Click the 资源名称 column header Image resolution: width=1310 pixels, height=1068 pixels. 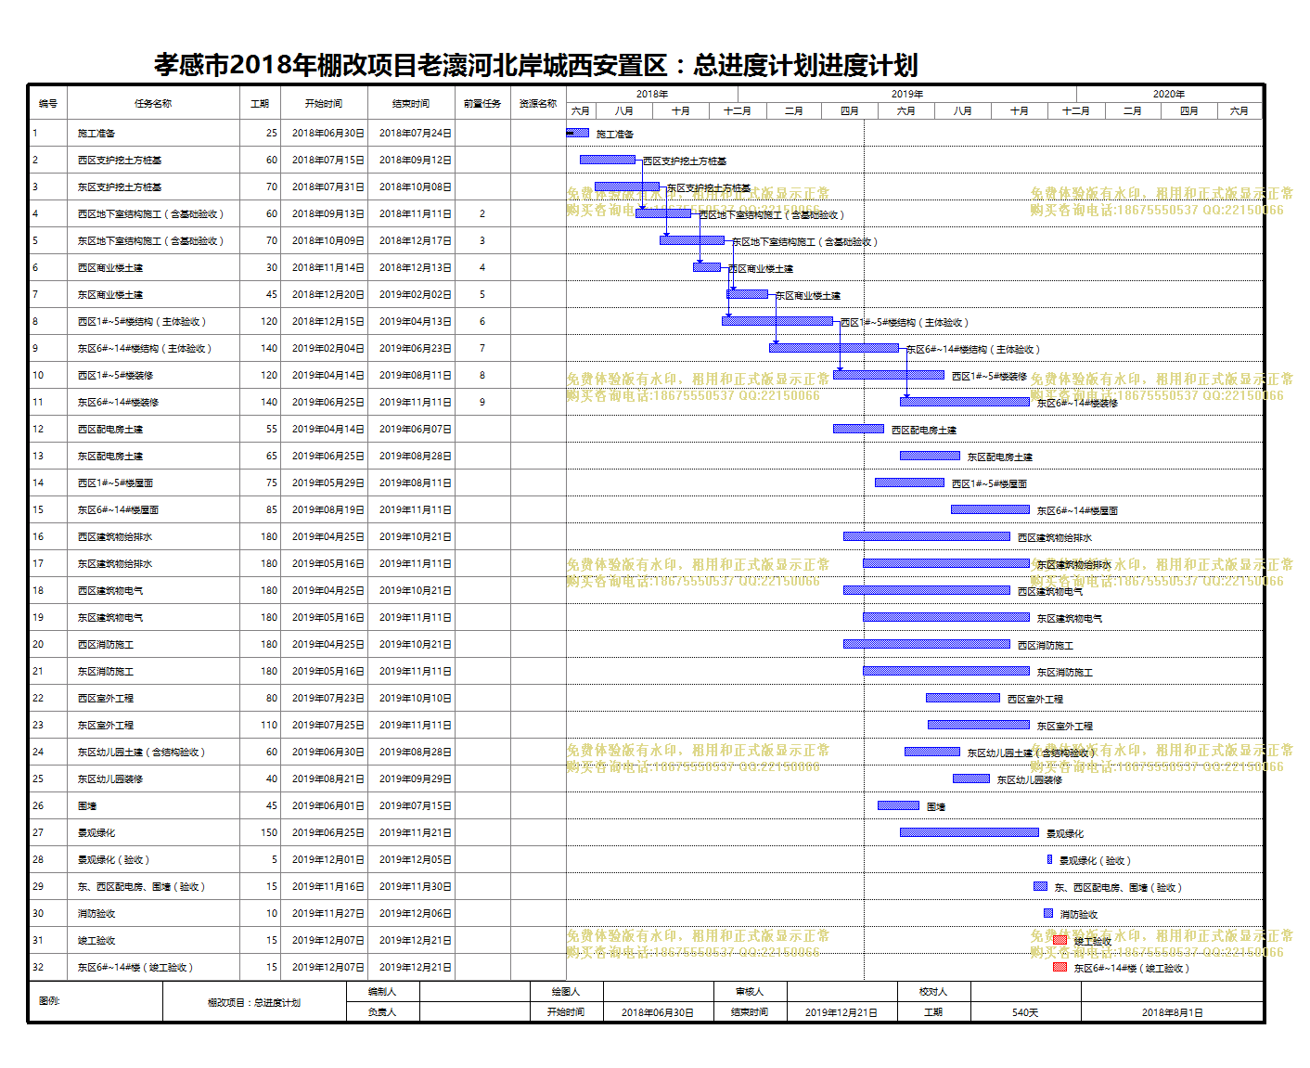(x=538, y=104)
